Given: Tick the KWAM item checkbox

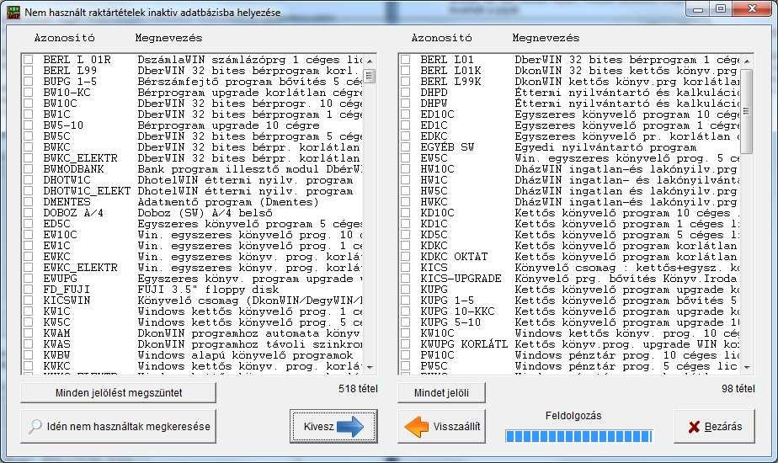Looking at the screenshot, I should pos(29,333).
